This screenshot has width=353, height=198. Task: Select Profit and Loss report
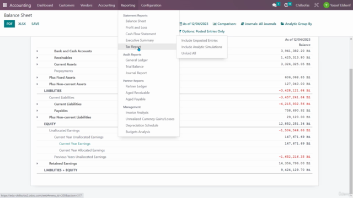[x=136, y=28]
